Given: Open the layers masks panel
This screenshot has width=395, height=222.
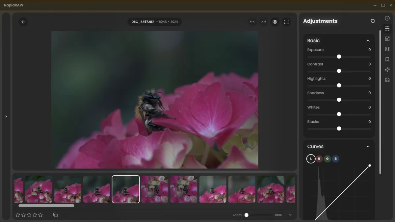Looking at the screenshot, I should (387, 49).
